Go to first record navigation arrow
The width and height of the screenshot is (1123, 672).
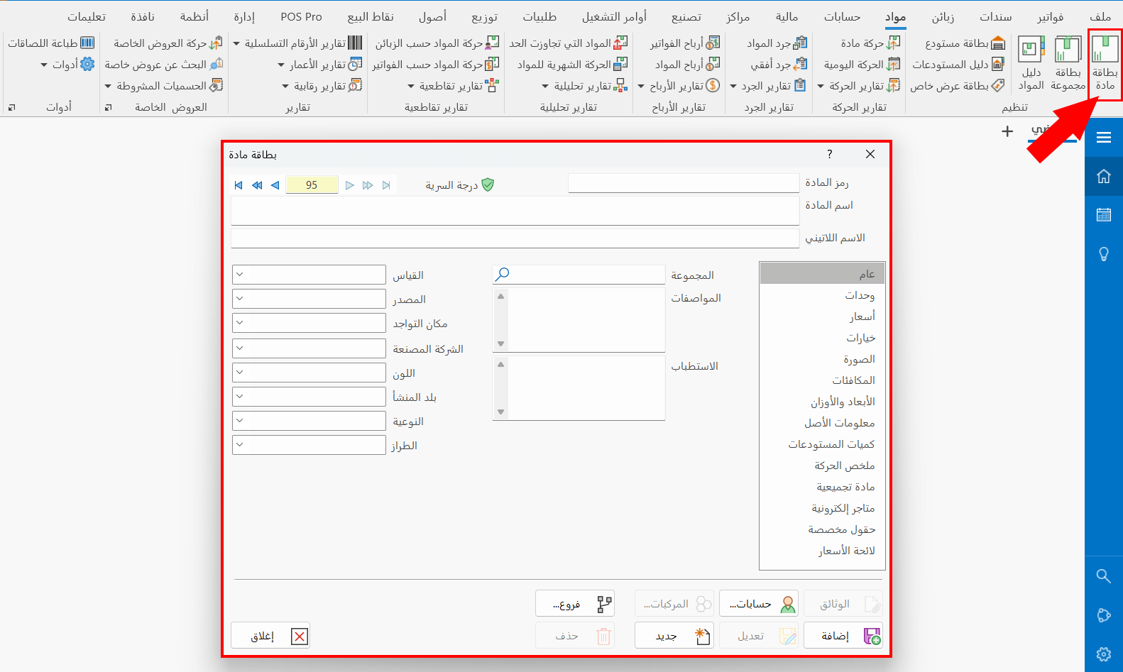point(239,185)
